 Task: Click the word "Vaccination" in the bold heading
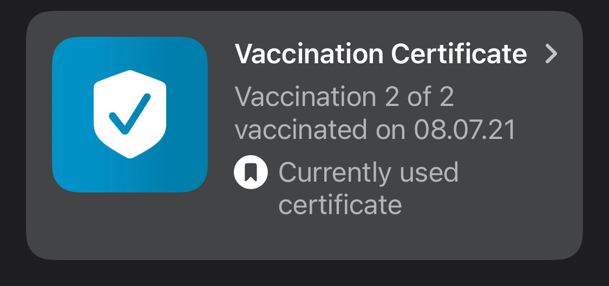click(x=309, y=54)
